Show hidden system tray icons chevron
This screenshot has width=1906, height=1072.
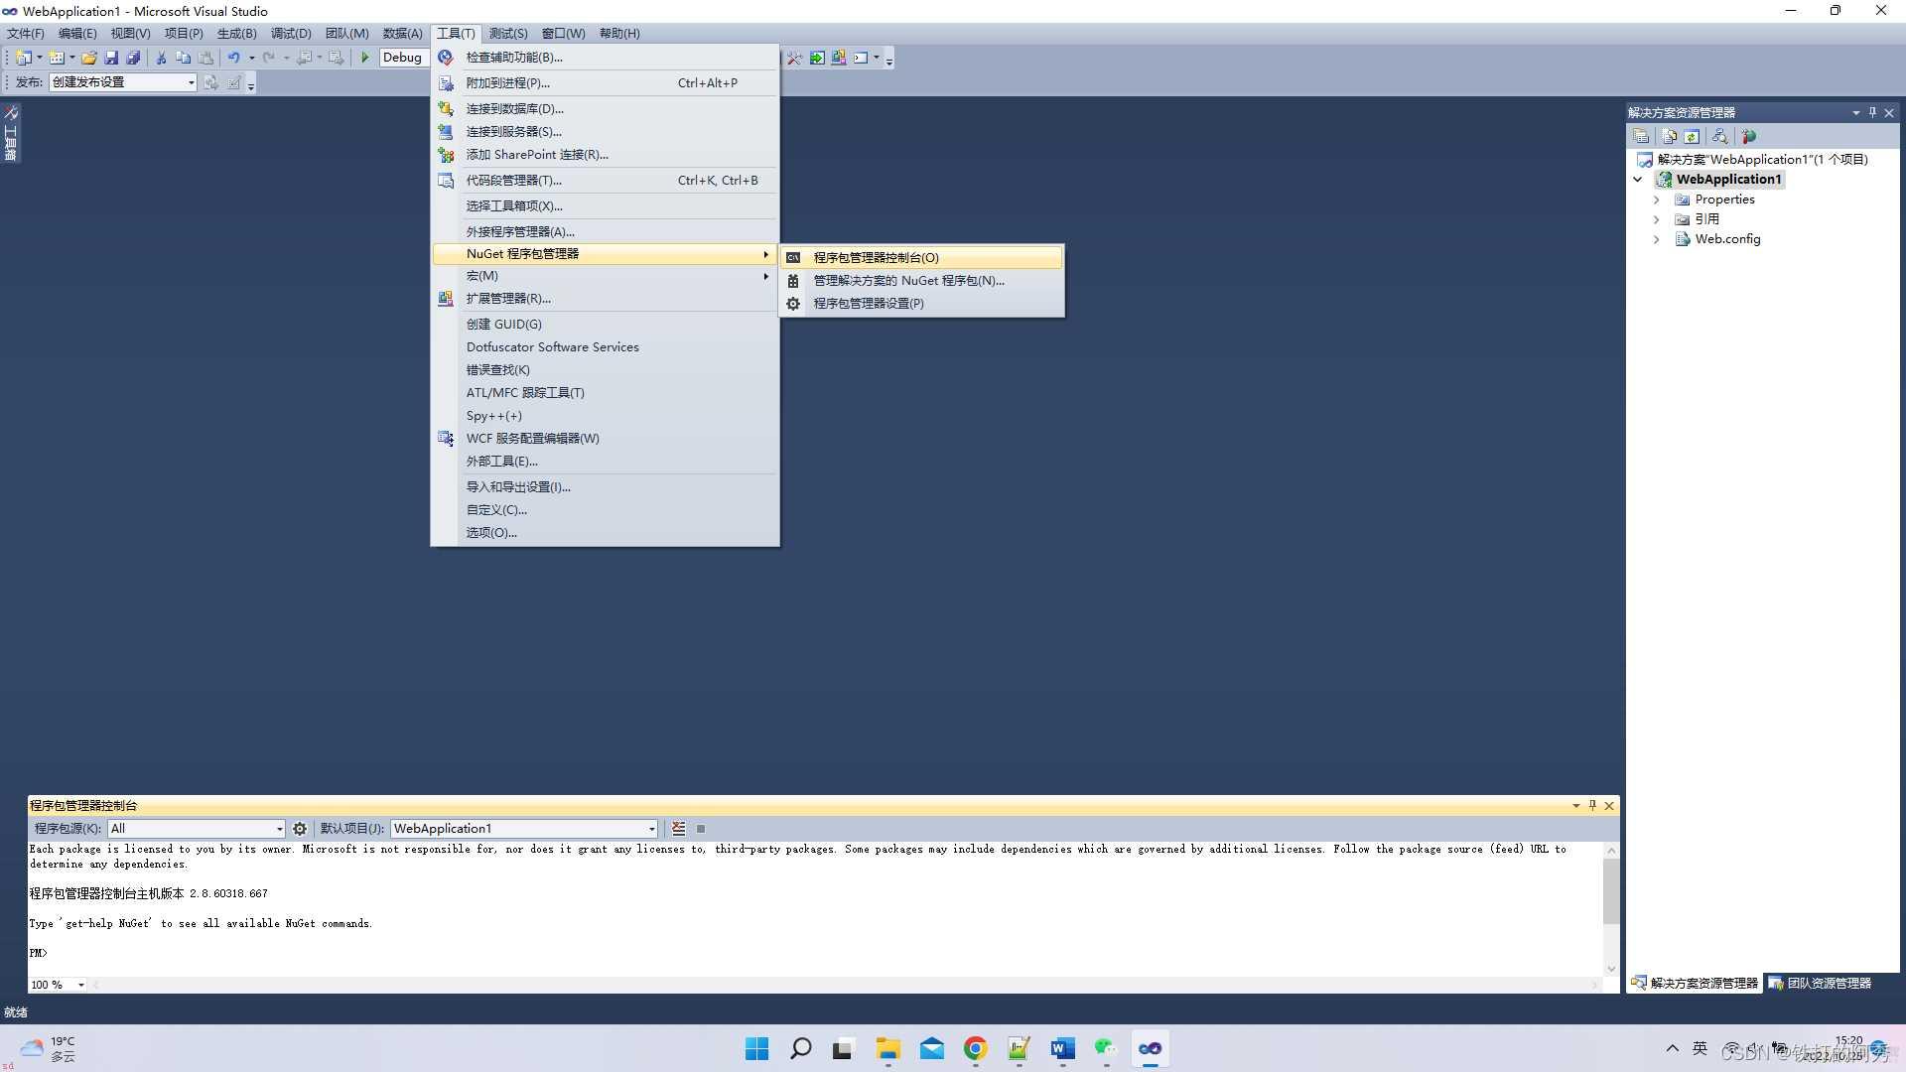[1673, 1049]
